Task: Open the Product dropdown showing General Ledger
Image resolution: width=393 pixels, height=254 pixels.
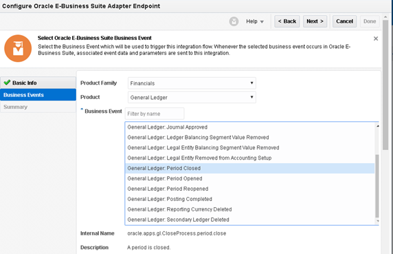Action: pyautogui.click(x=192, y=97)
